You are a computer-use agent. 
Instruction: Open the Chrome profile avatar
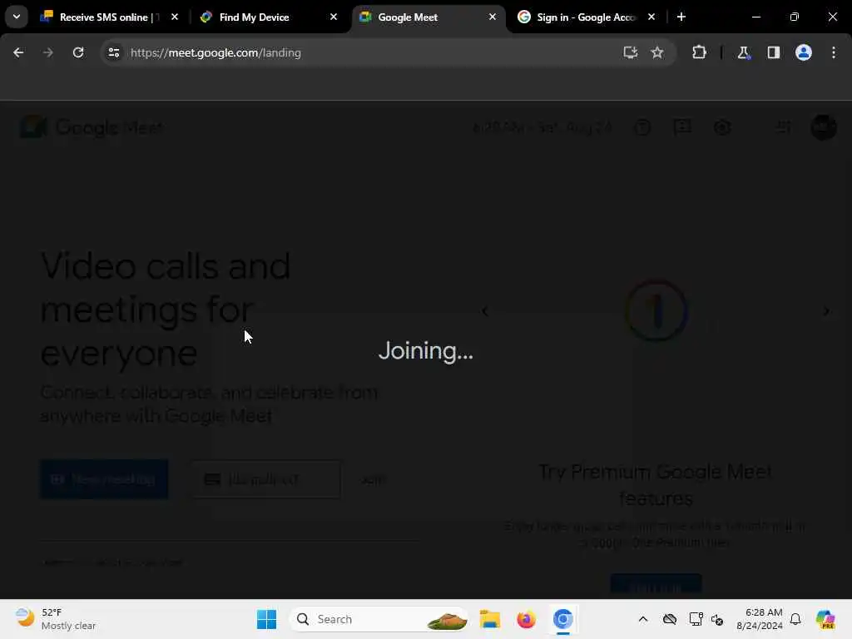pos(804,52)
